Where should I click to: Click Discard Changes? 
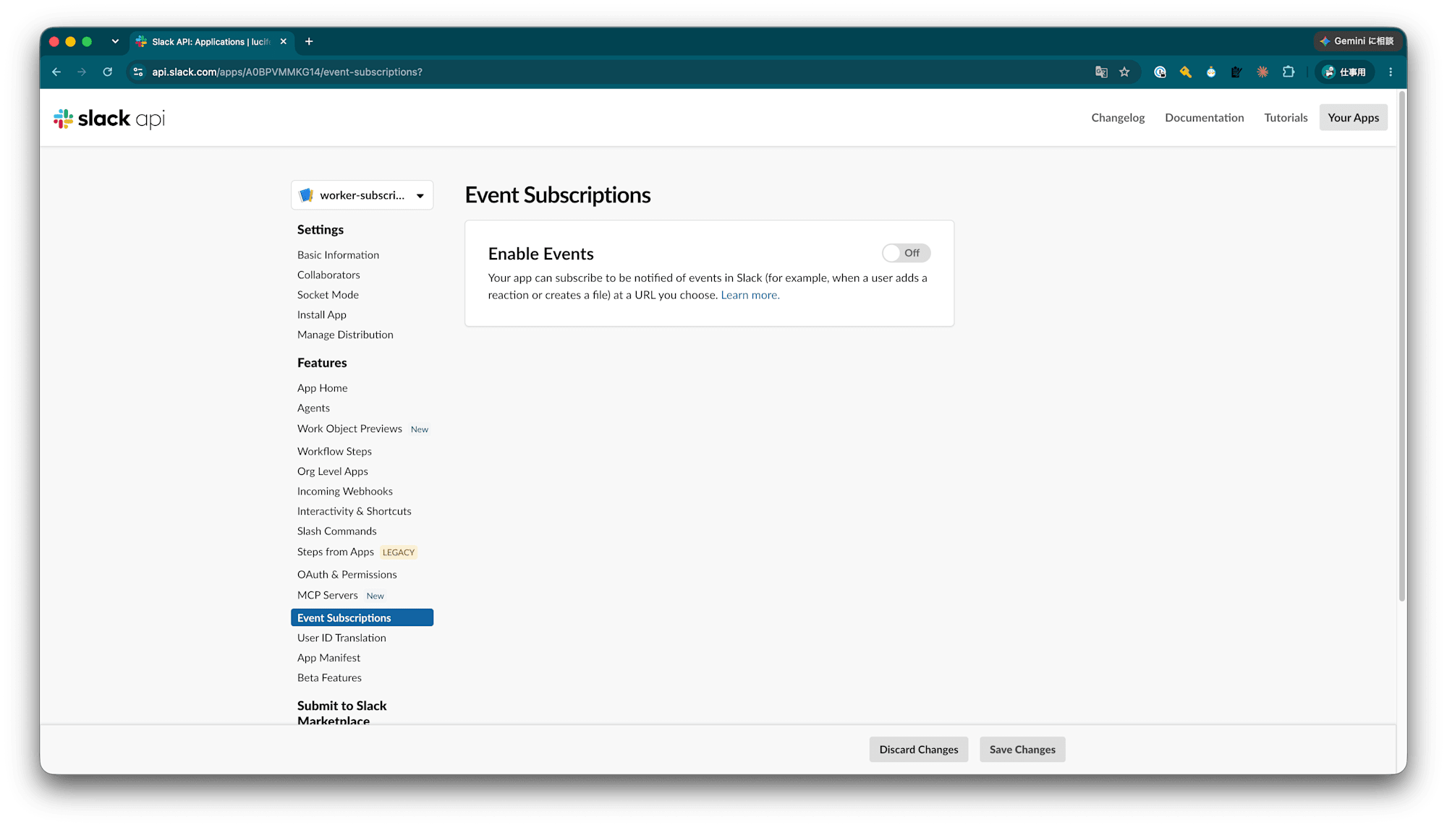coord(919,750)
